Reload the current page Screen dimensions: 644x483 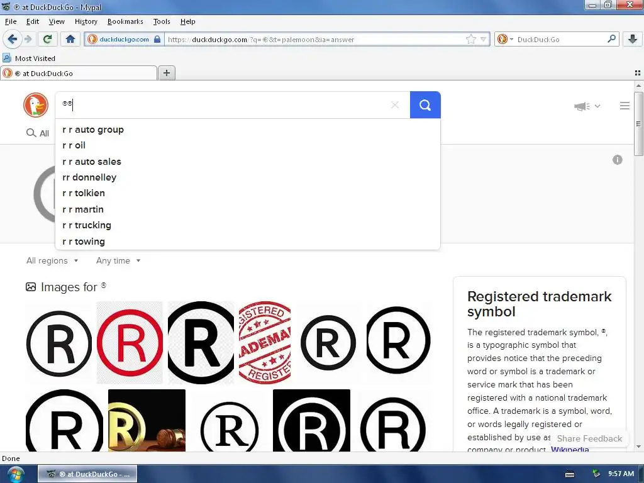tap(47, 39)
